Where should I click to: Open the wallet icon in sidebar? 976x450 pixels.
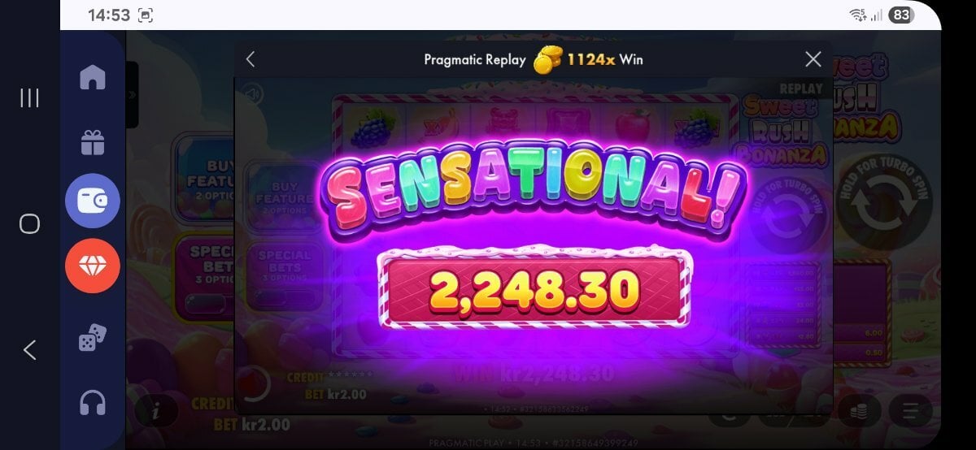93,201
